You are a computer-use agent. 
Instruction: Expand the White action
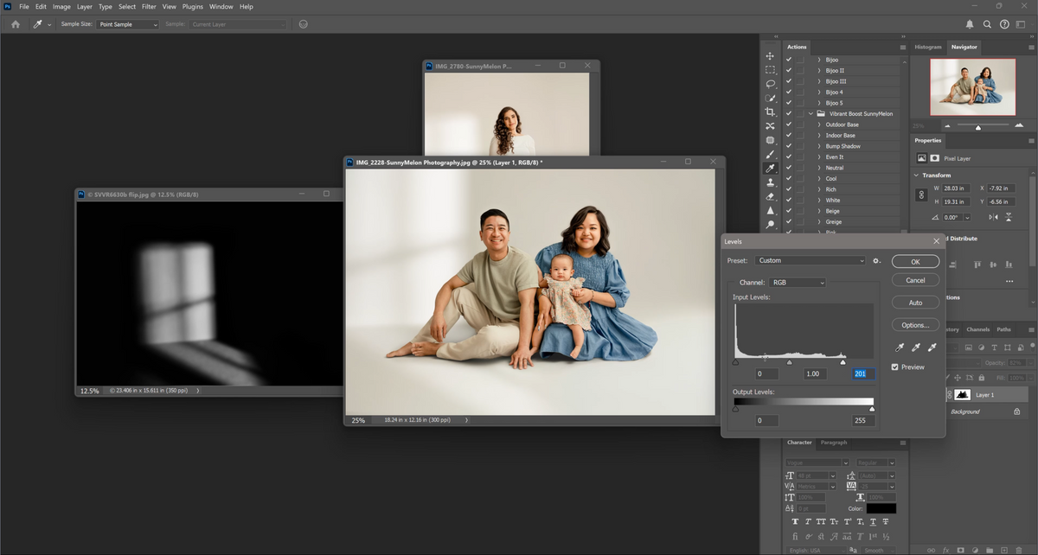point(819,201)
